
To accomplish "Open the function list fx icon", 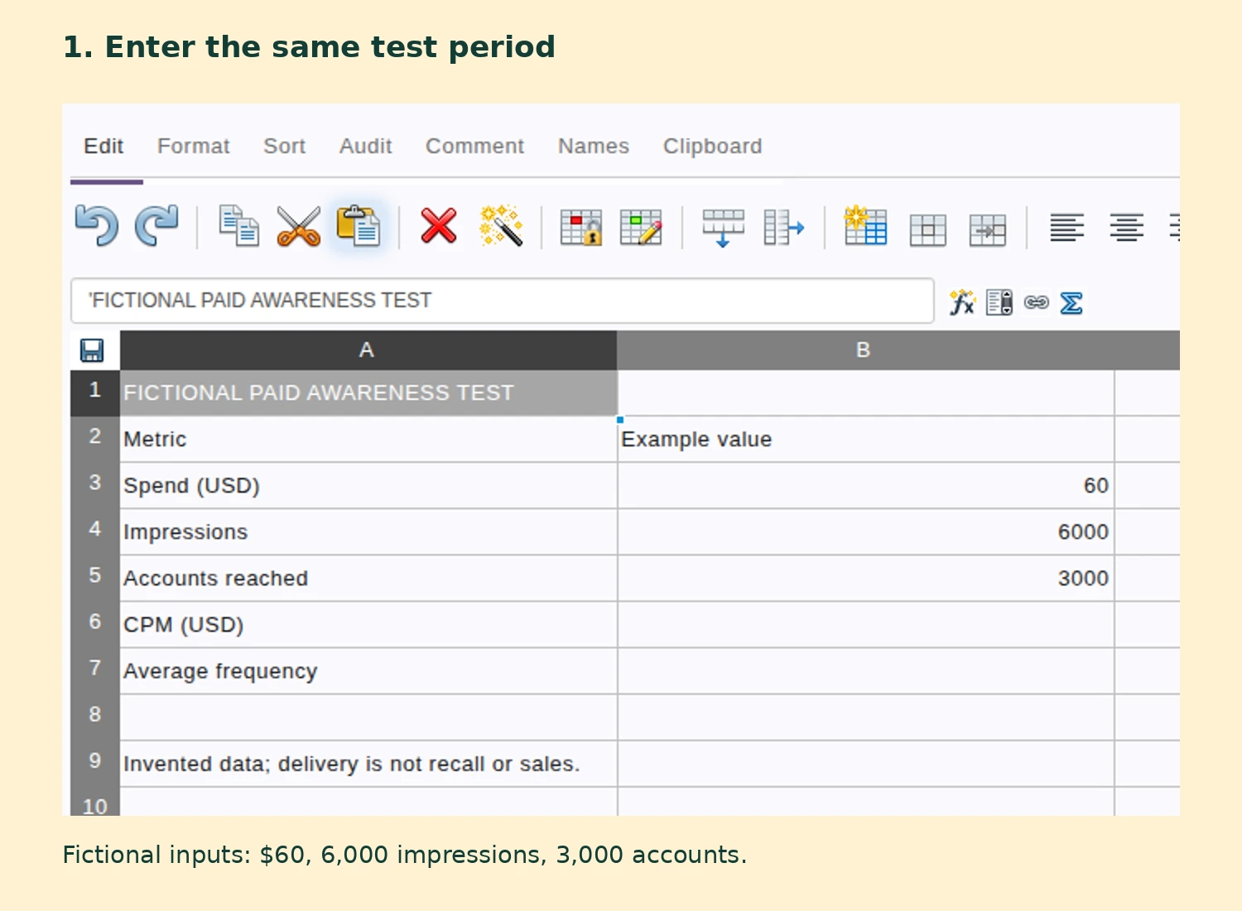I will [x=962, y=302].
